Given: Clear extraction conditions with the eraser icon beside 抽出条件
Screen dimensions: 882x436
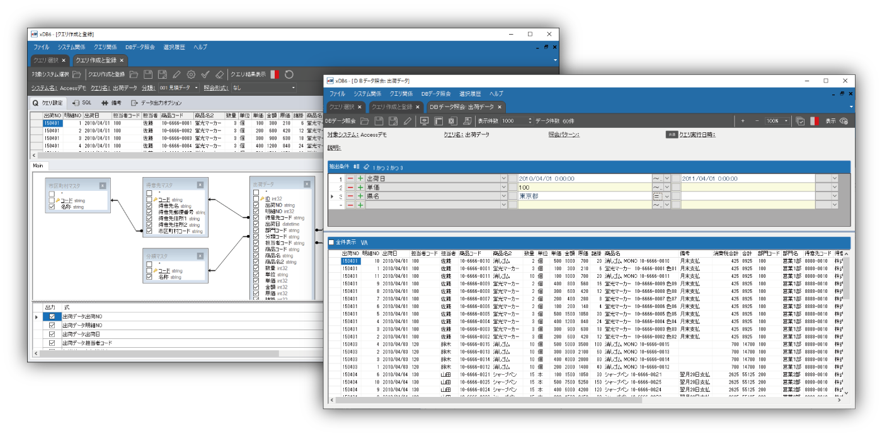Looking at the screenshot, I should 367,168.
